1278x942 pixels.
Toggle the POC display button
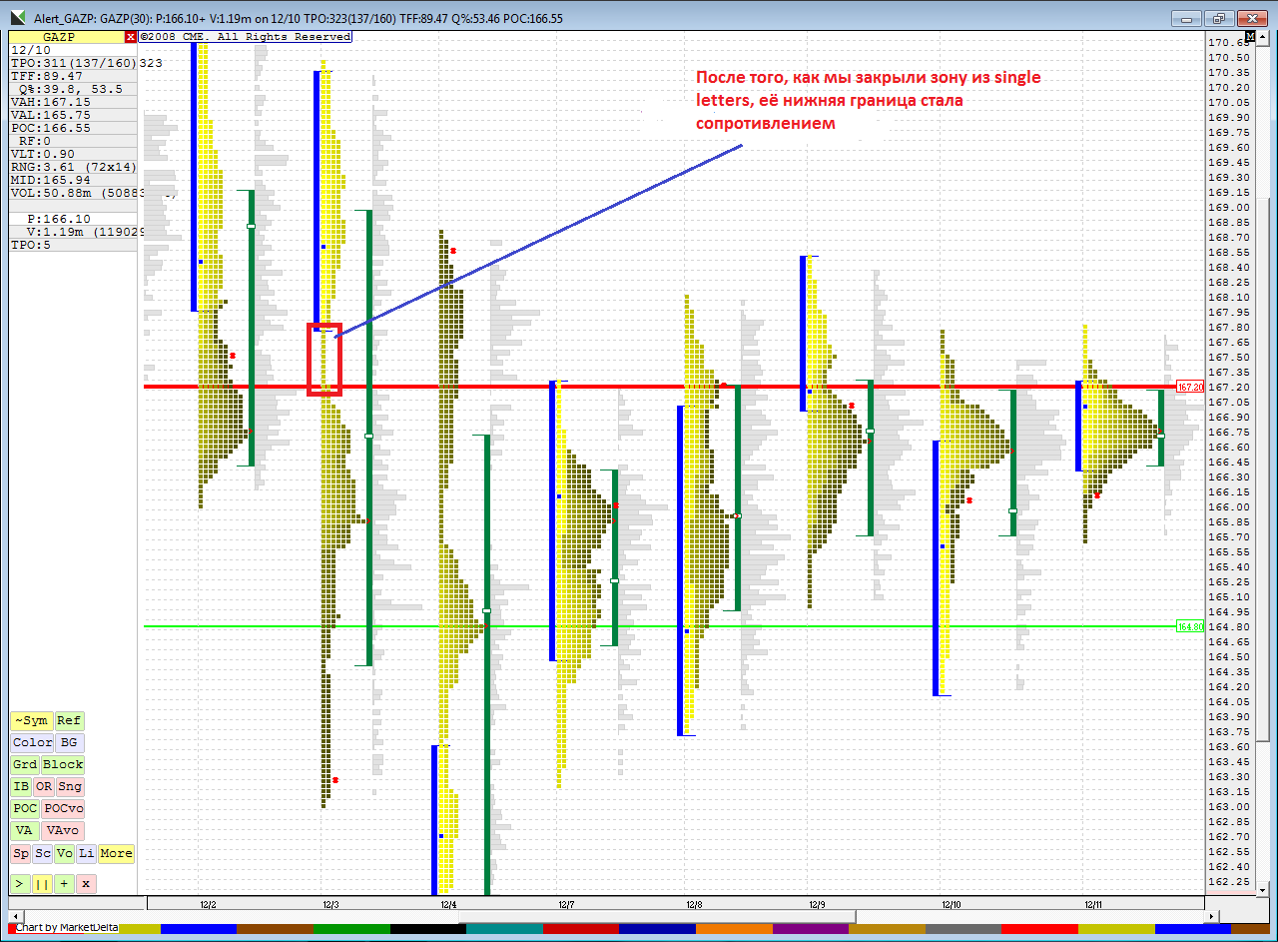25,809
